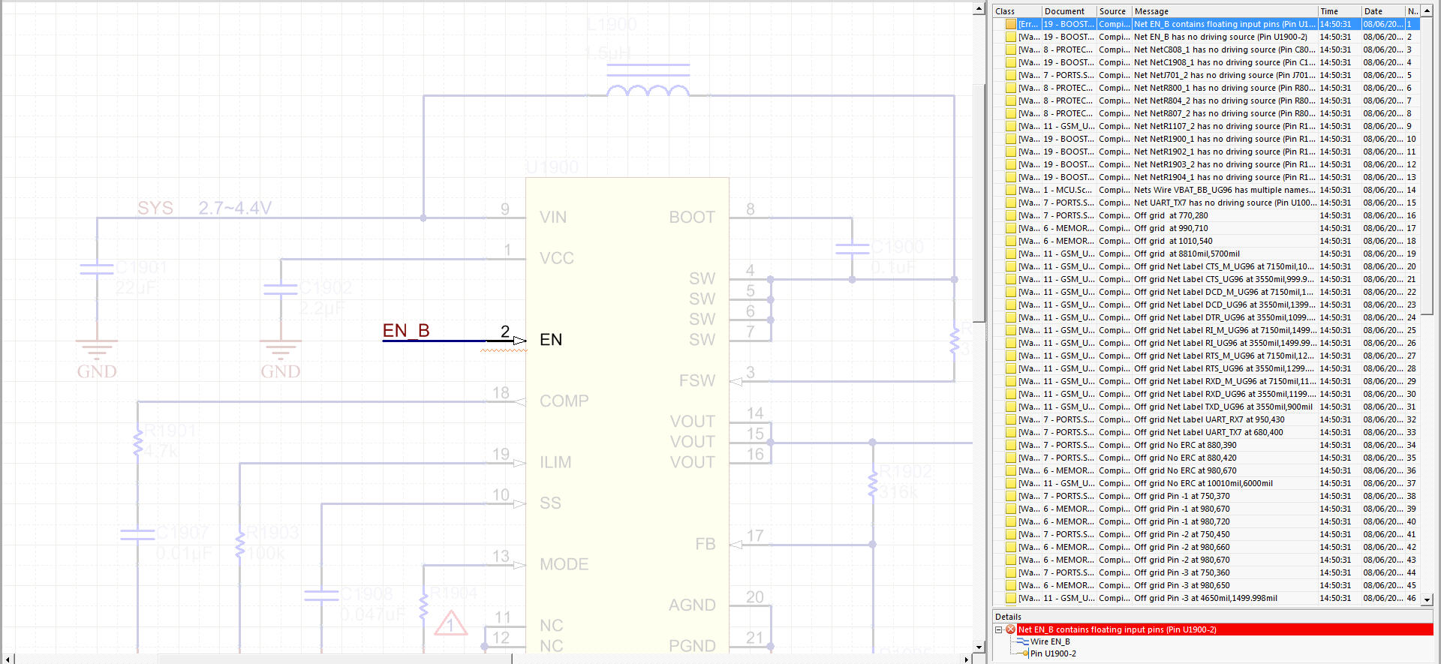
Task: Click the schematic horizontal scrollbar right arrow
Action: (967, 659)
